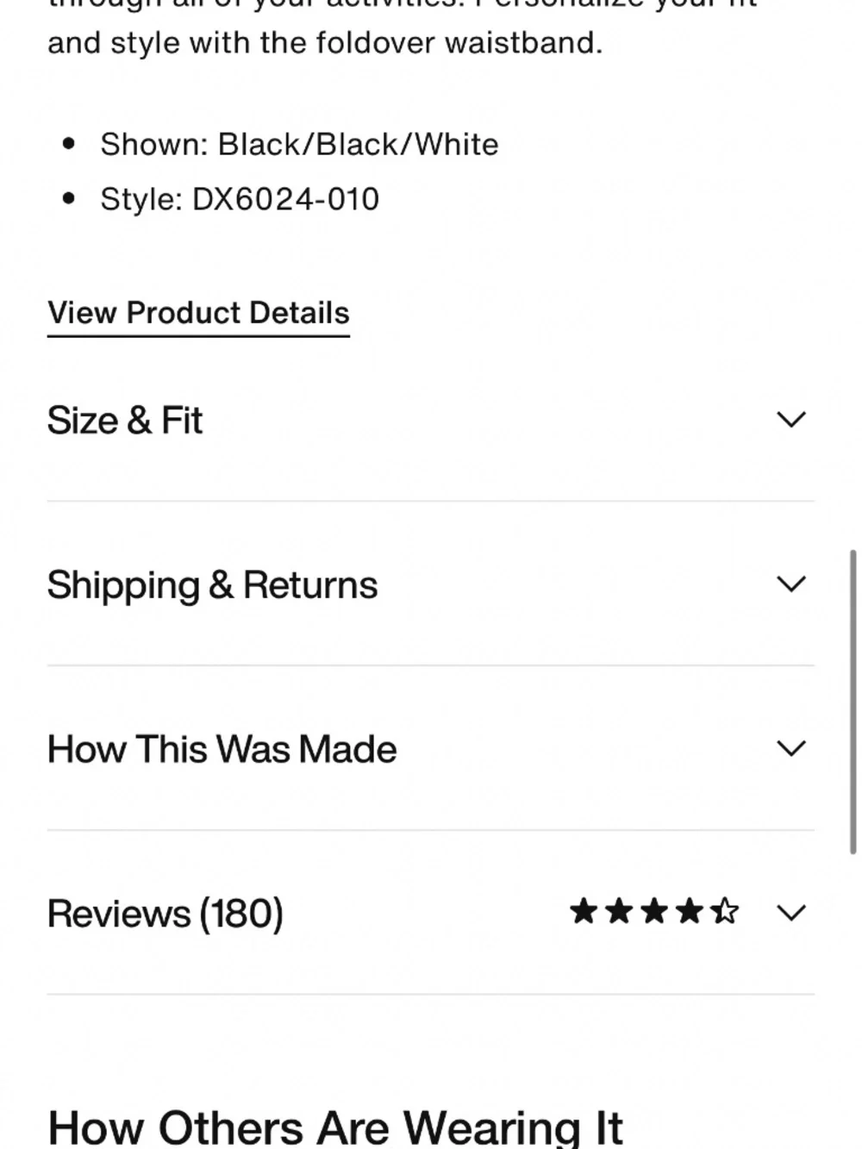The image size is (862, 1149).
Task: Open the View Product Details link
Action: pos(198,314)
